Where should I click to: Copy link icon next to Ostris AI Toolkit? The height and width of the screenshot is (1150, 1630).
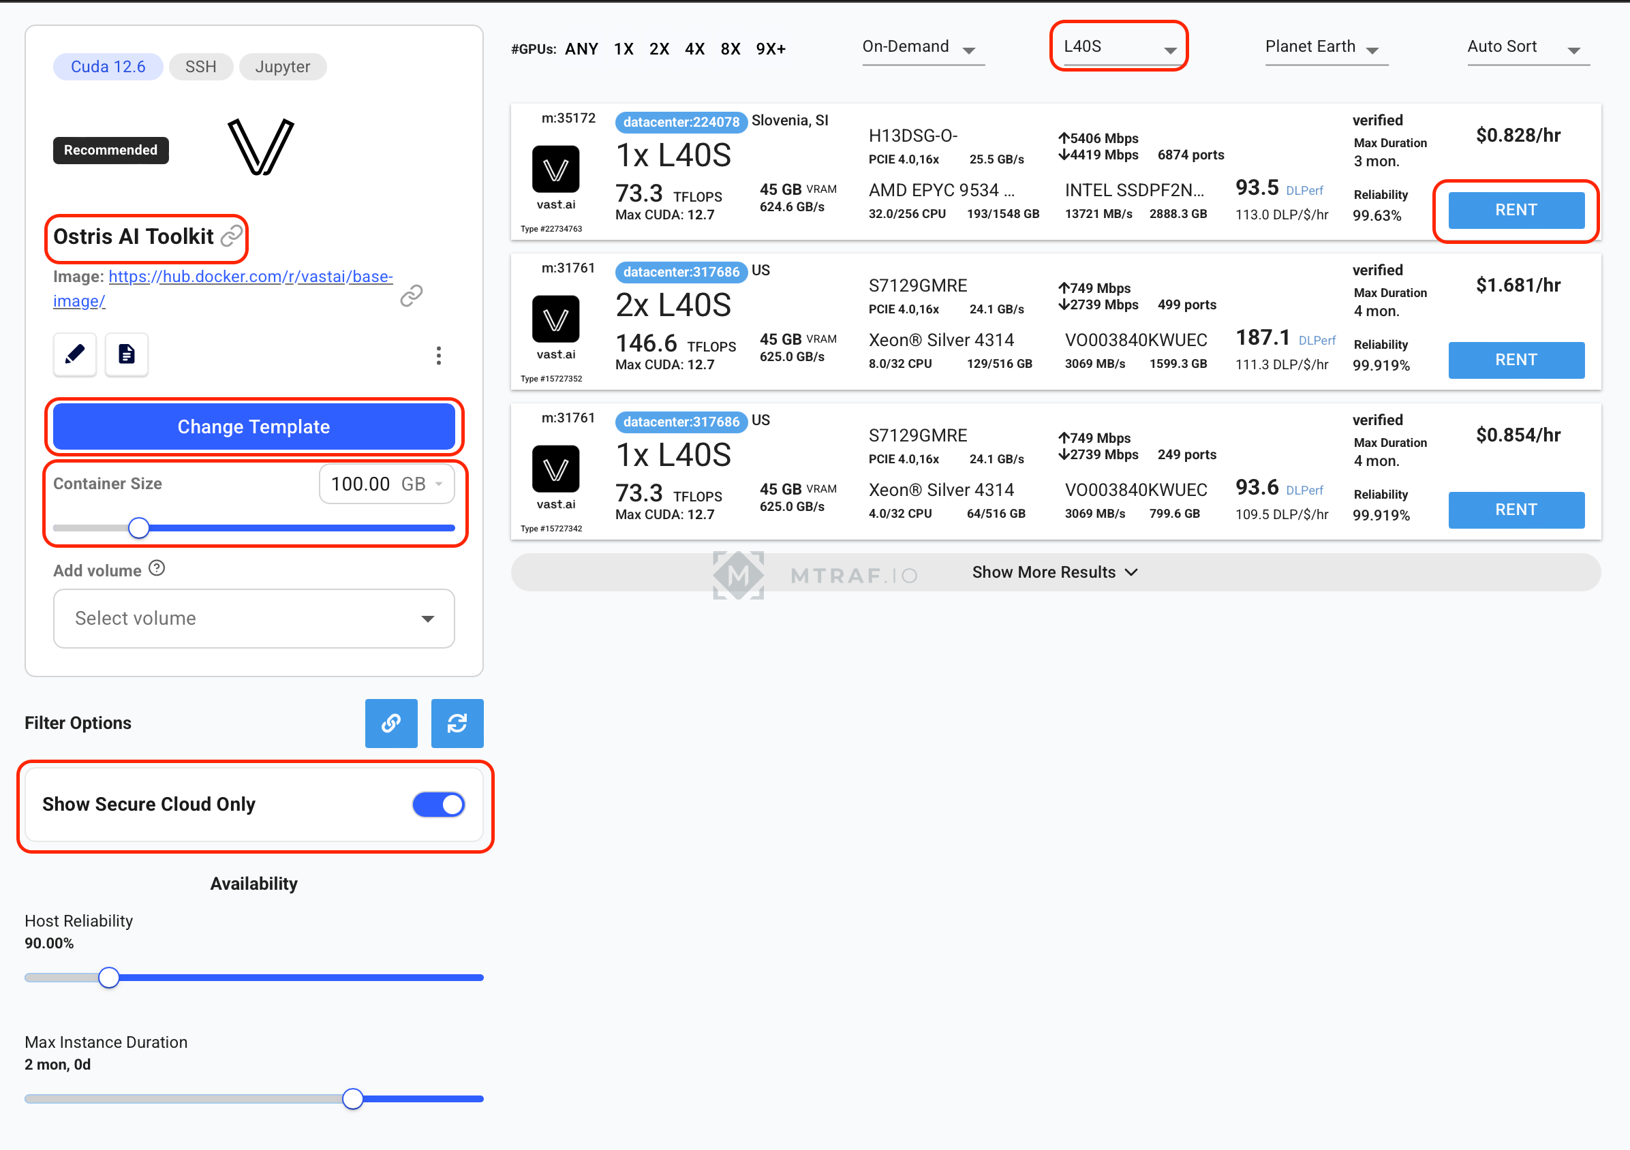pos(232,236)
